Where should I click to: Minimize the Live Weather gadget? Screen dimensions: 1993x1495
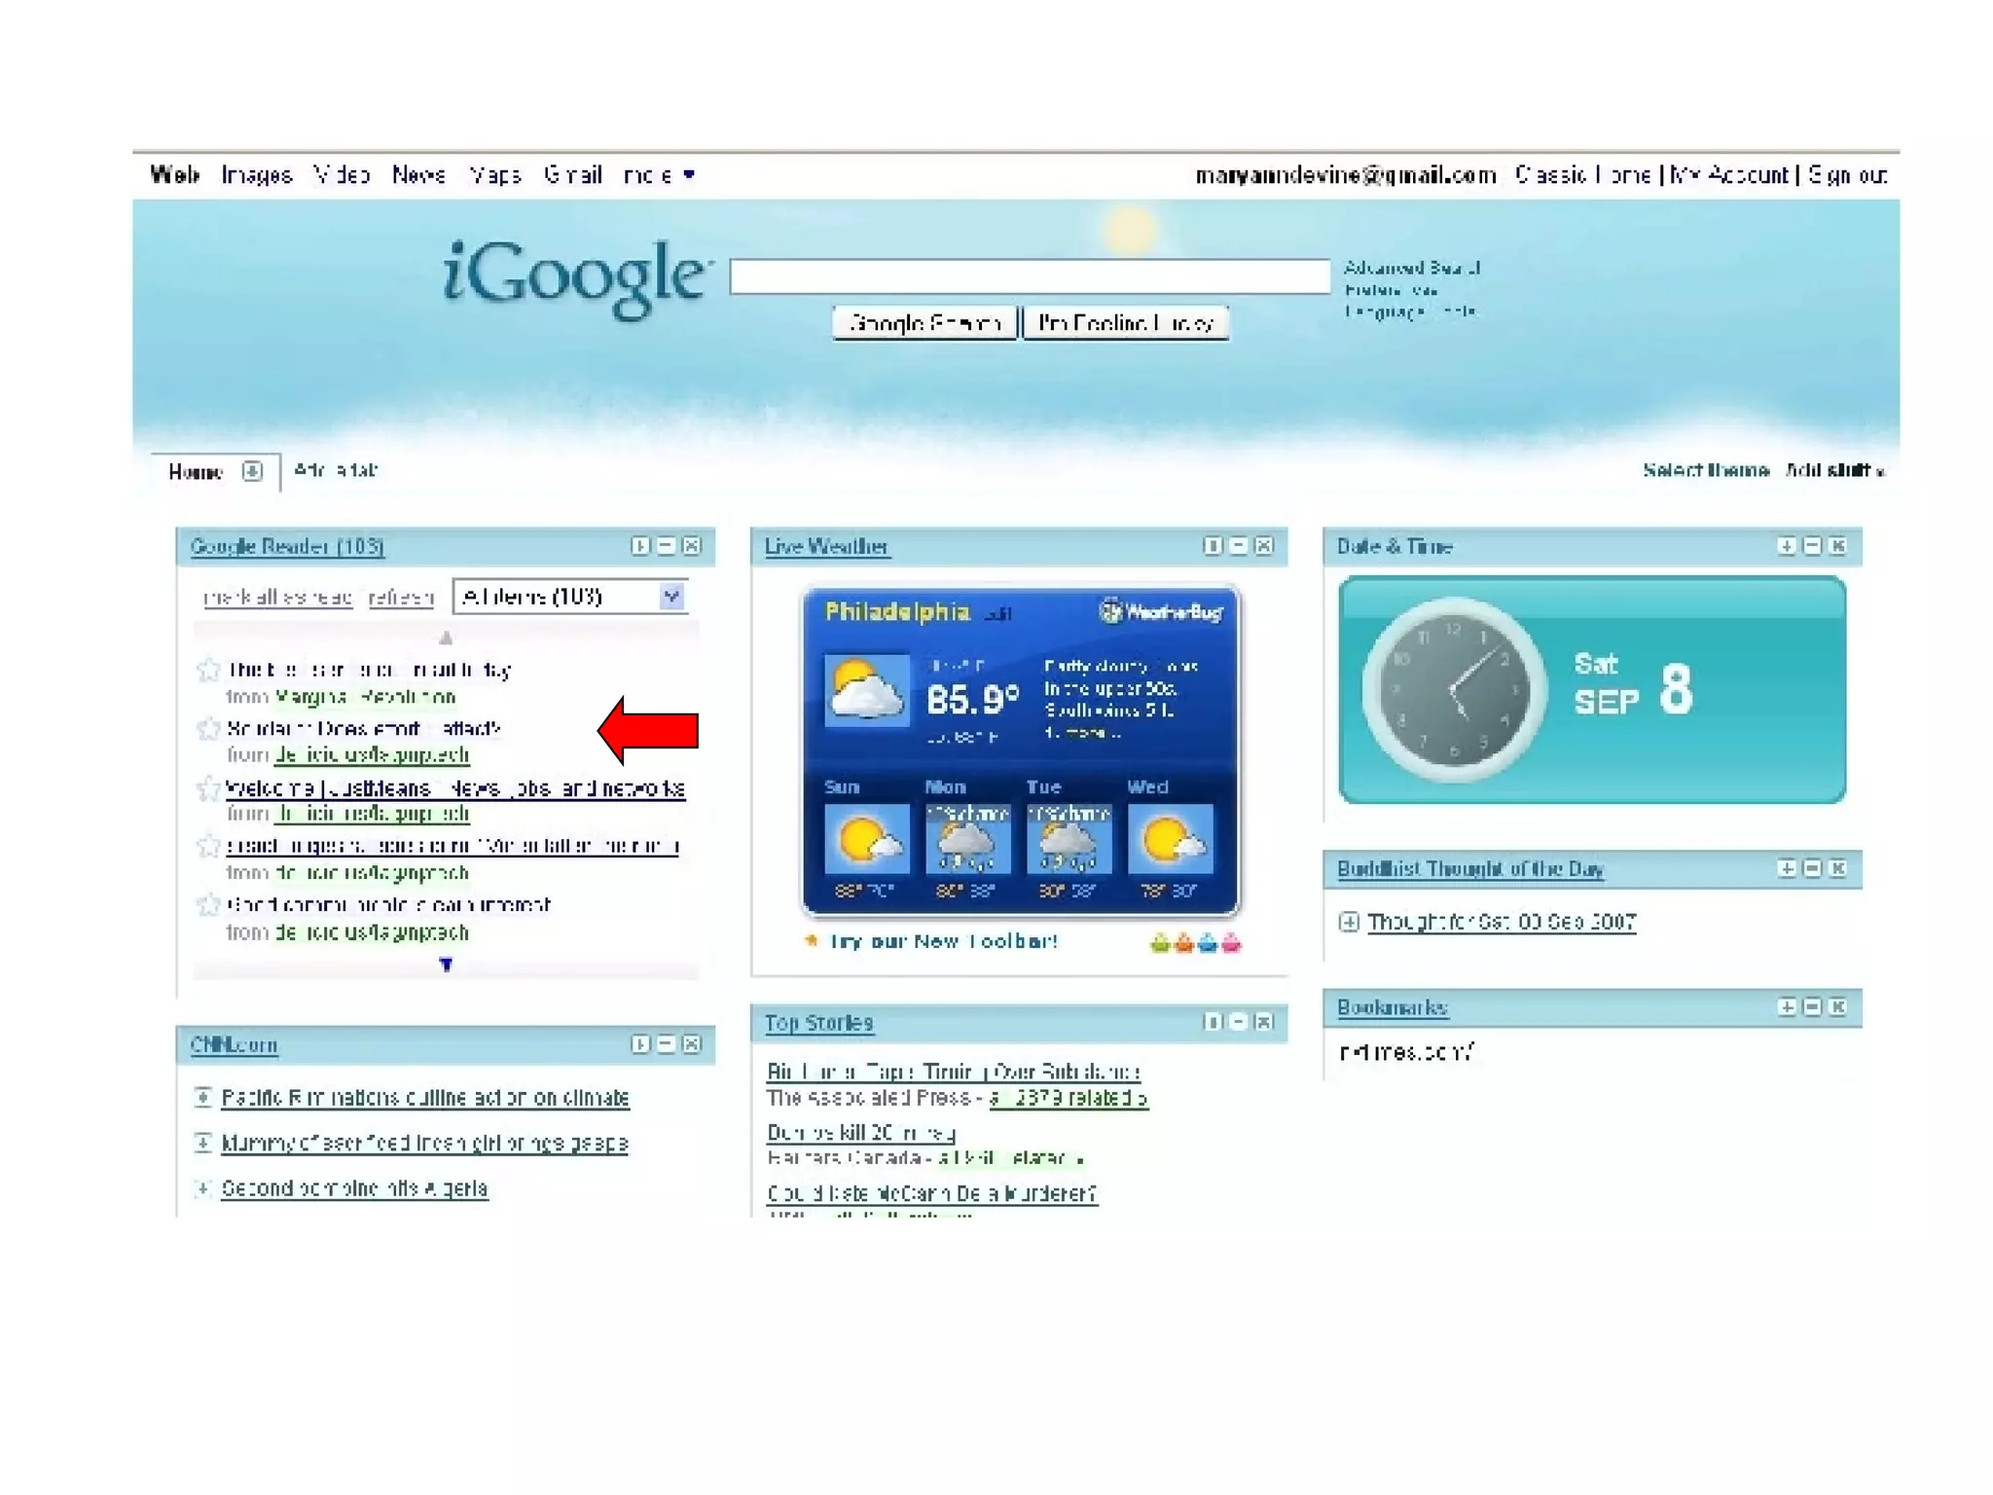(x=1238, y=546)
